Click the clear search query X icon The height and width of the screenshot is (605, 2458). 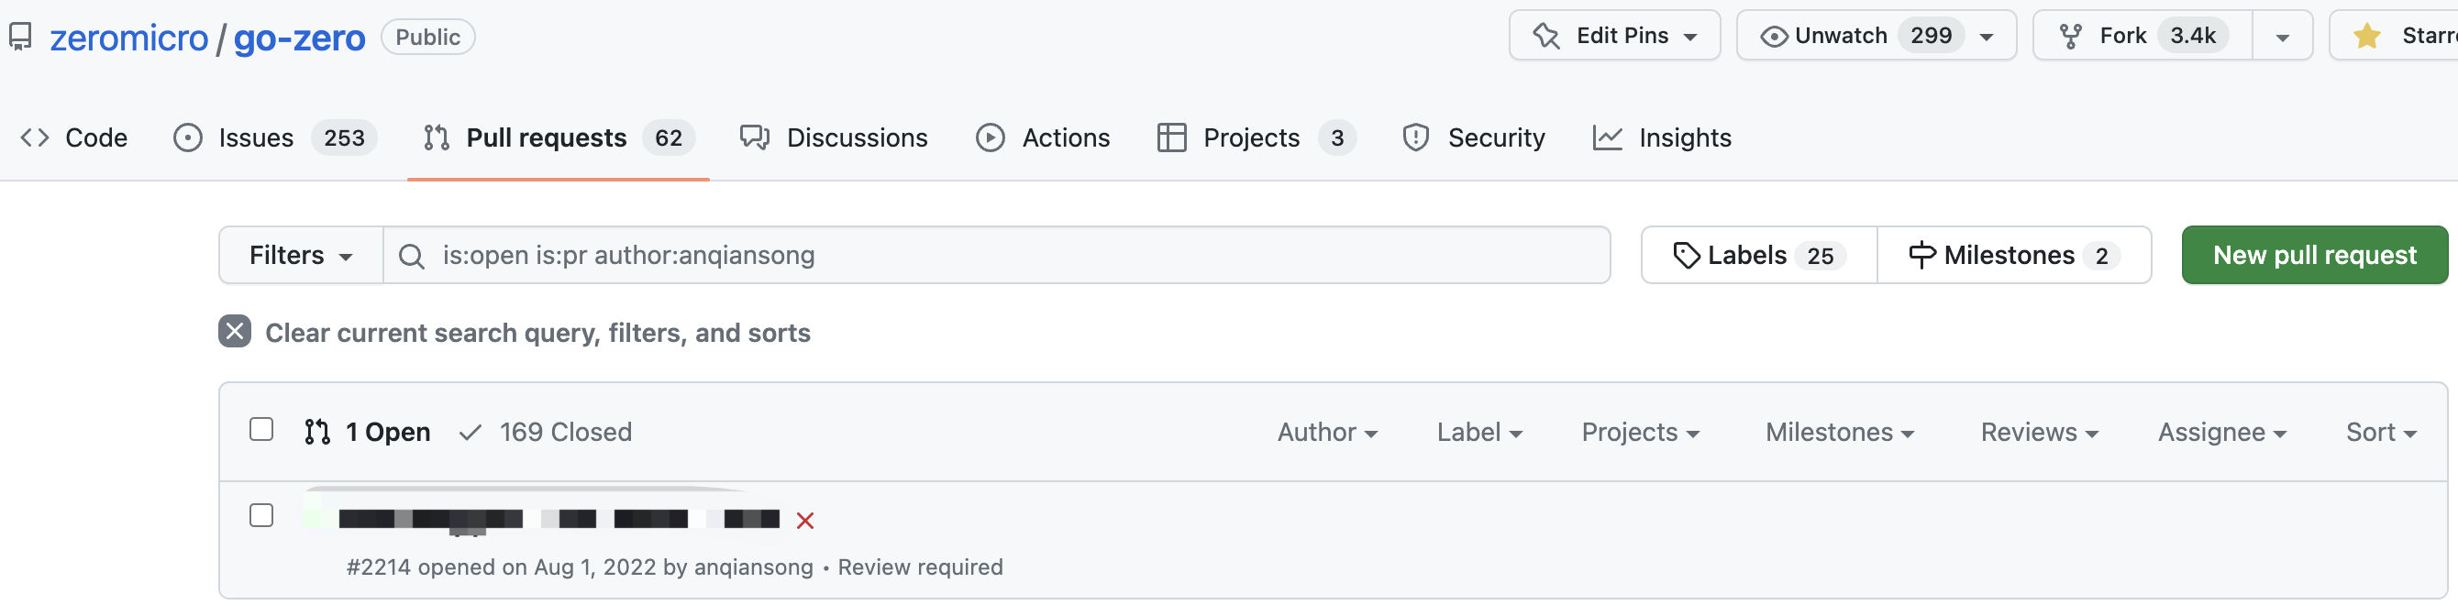235,331
